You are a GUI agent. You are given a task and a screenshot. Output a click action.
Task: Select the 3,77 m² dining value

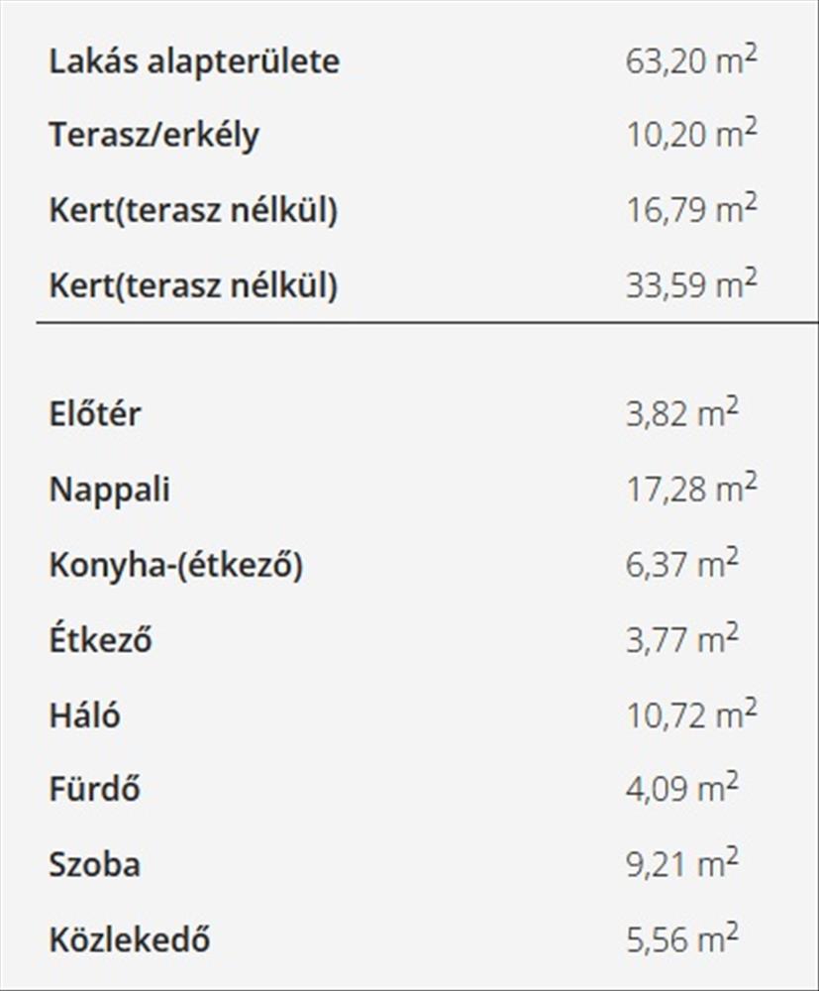click(x=681, y=640)
